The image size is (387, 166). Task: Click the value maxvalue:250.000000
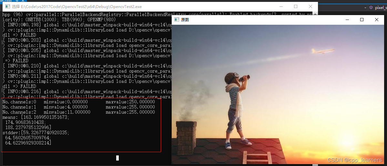point(130,102)
